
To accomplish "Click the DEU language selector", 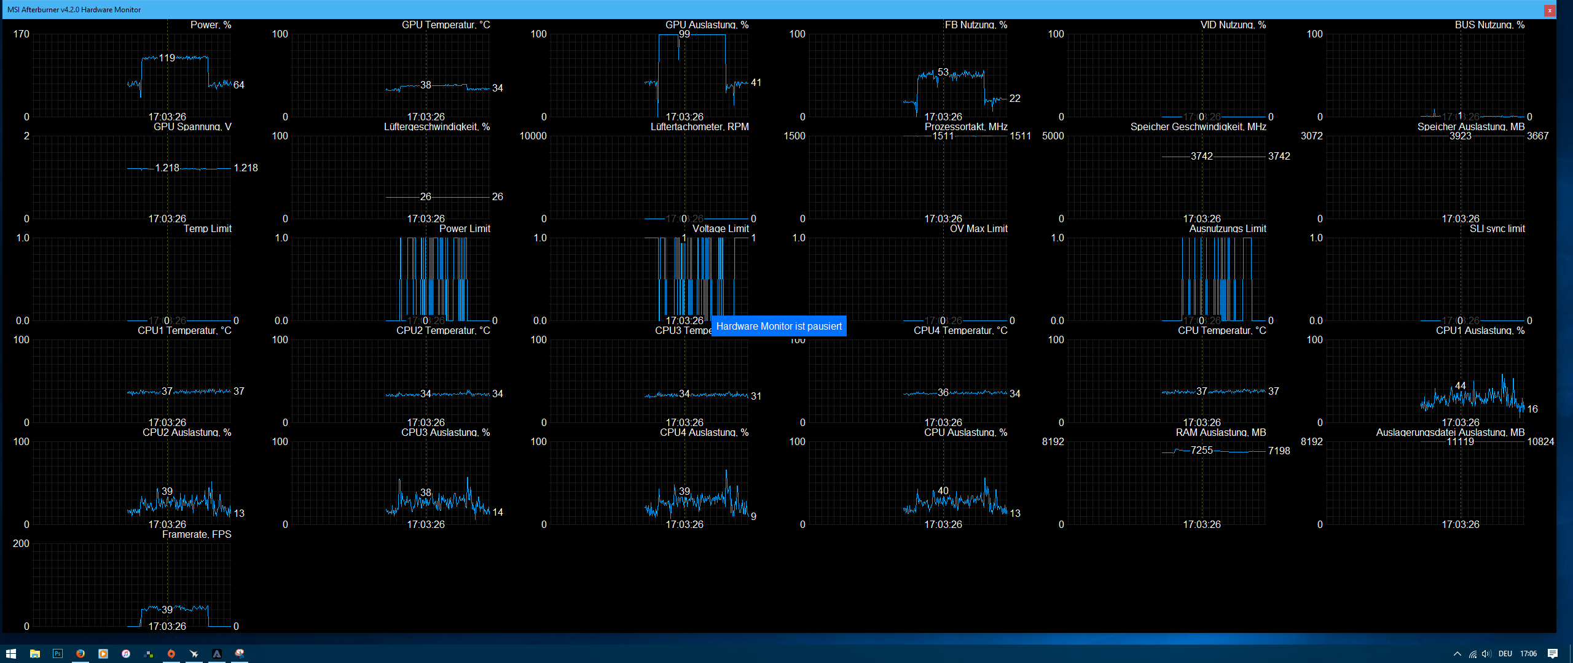I will (x=1505, y=654).
